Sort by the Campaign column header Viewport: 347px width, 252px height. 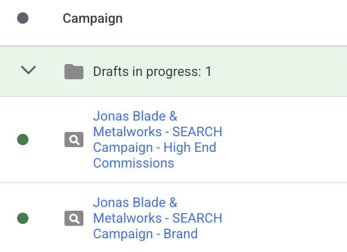tap(92, 19)
